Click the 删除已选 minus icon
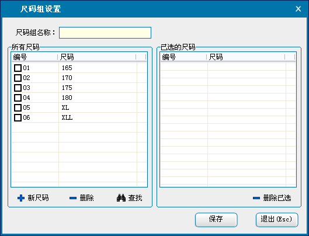The height and width of the screenshot is (236, 309). coord(256,198)
